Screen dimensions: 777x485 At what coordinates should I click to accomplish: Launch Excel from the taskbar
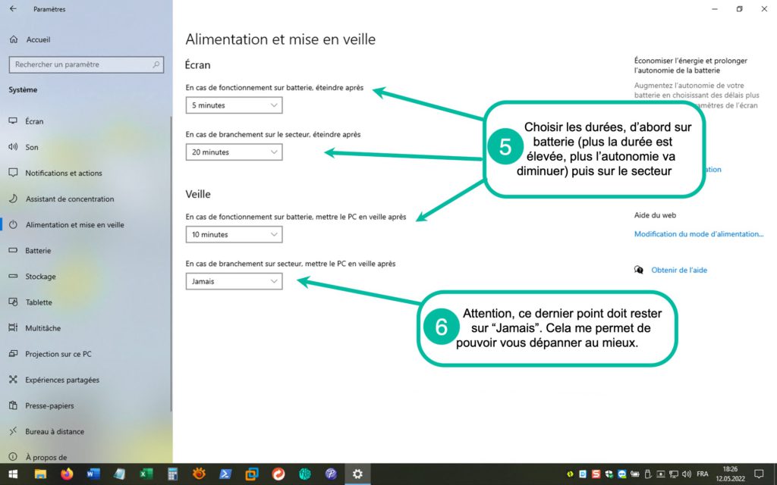pyautogui.click(x=146, y=474)
